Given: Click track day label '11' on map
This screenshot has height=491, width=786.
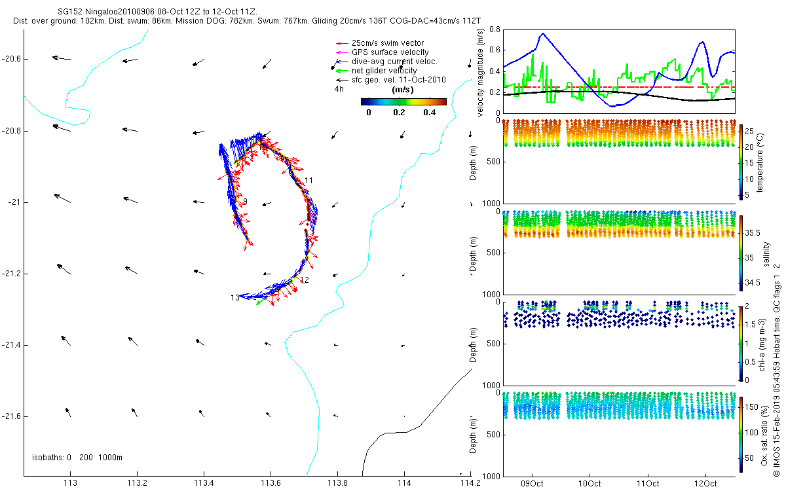Looking at the screenshot, I should (309, 180).
